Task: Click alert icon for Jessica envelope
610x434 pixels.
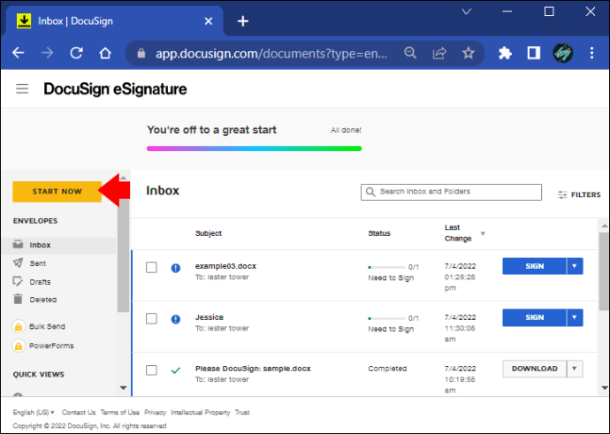Action: click(176, 319)
